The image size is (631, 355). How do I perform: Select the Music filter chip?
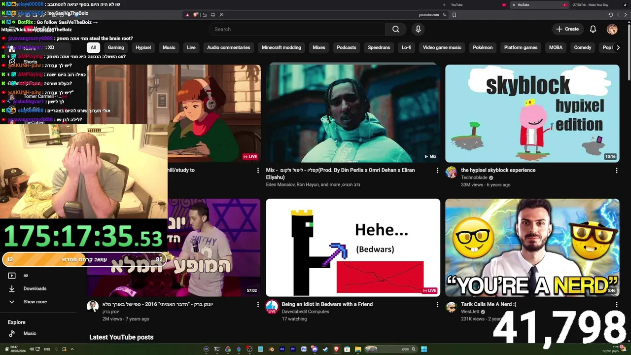coord(169,47)
